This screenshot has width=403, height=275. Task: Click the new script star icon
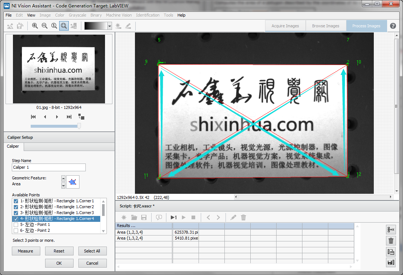[123, 217]
